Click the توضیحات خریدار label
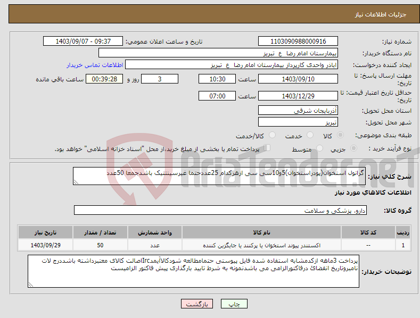The image size is (420, 318). pyautogui.click(x=386, y=272)
